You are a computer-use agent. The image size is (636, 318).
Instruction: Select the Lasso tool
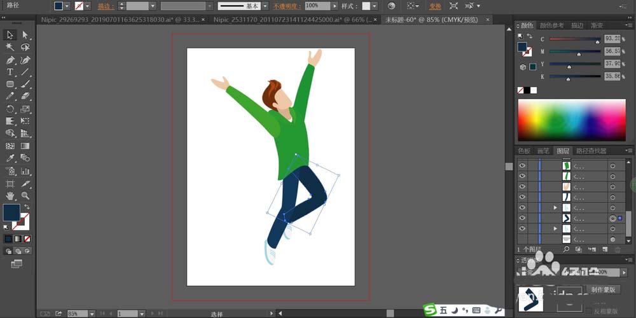(x=25, y=48)
